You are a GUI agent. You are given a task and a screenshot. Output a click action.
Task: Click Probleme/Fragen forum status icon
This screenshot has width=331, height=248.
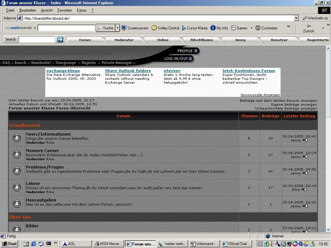17,171
